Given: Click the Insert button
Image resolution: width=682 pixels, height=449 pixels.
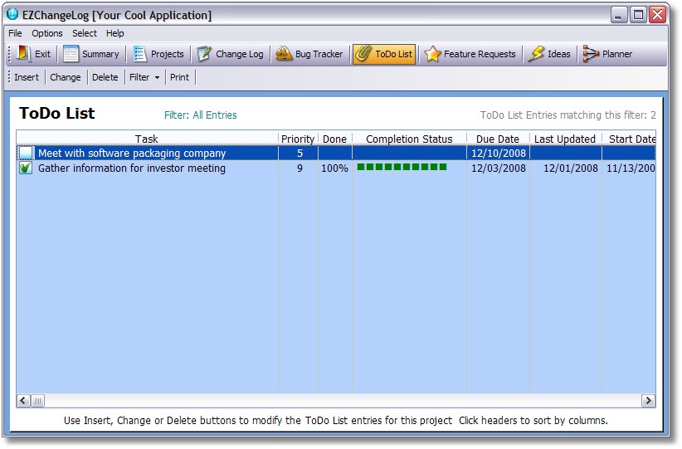Looking at the screenshot, I should [x=27, y=77].
